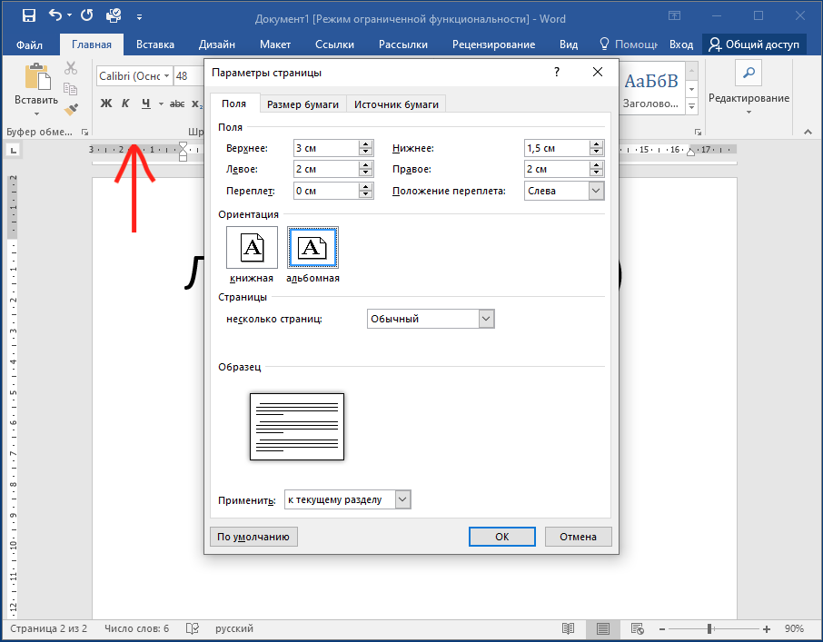
Task: Open the Вставить paste options arrow
Action: click(x=36, y=114)
